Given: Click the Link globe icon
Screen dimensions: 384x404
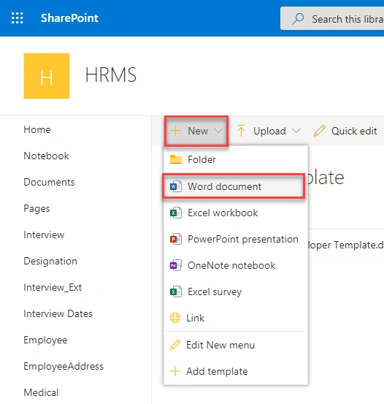Looking at the screenshot, I should [175, 318].
